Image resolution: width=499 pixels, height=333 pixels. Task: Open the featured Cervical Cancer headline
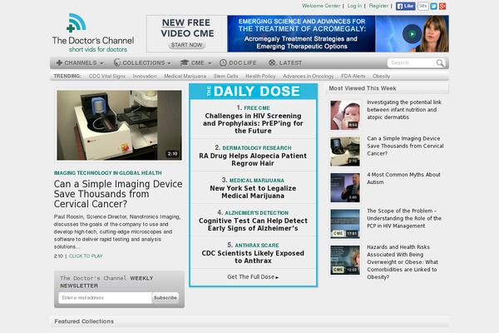(118, 194)
